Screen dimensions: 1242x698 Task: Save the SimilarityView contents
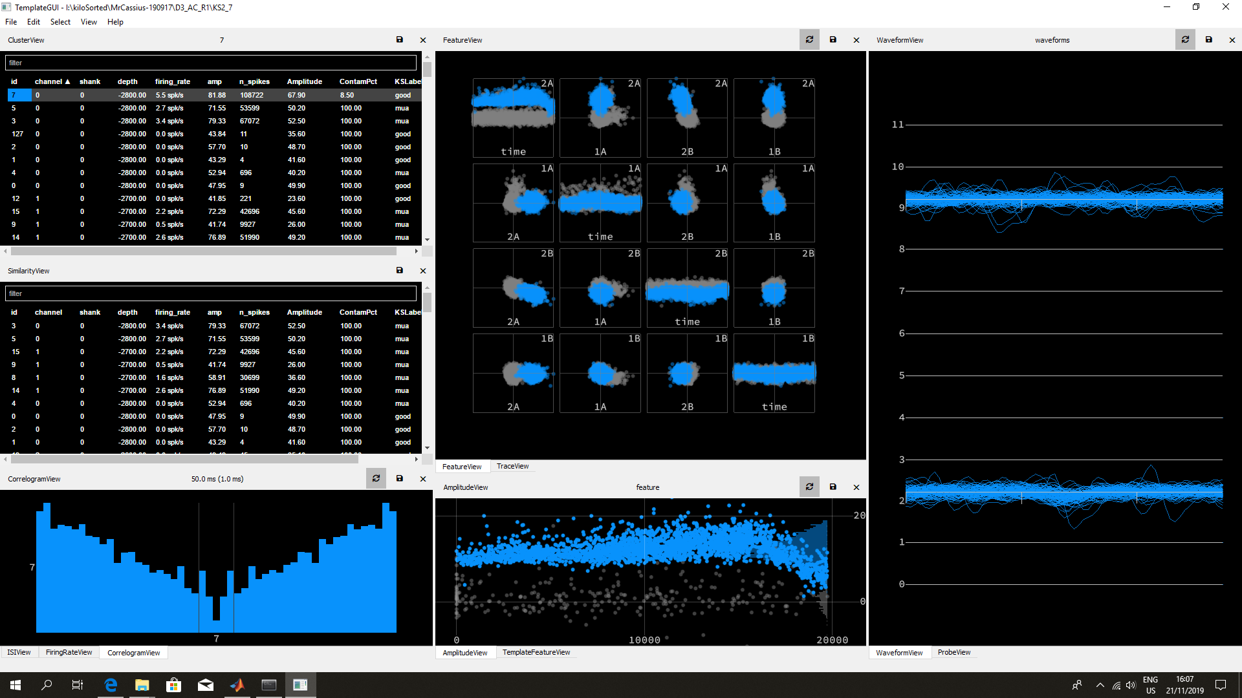[x=400, y=270]
